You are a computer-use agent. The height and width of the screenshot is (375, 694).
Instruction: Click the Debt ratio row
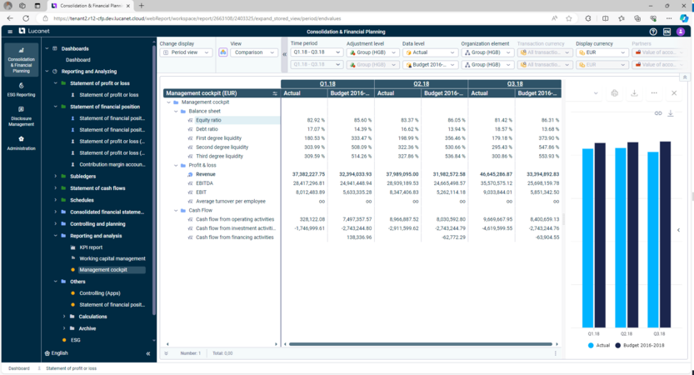[x=207, y=129]
